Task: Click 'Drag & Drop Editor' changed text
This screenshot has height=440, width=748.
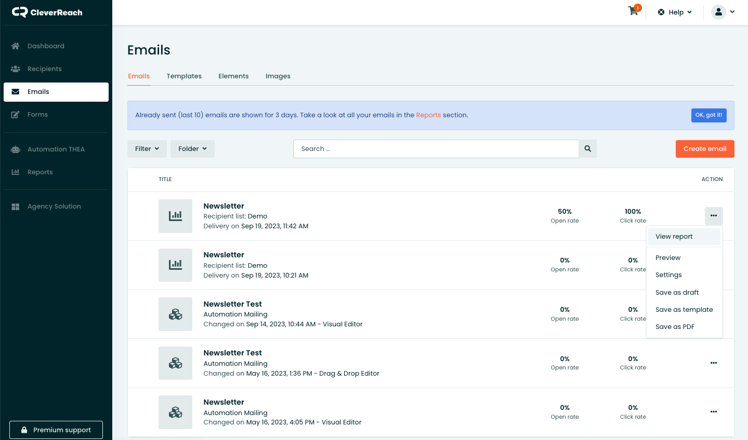Action: click(349, 374)
